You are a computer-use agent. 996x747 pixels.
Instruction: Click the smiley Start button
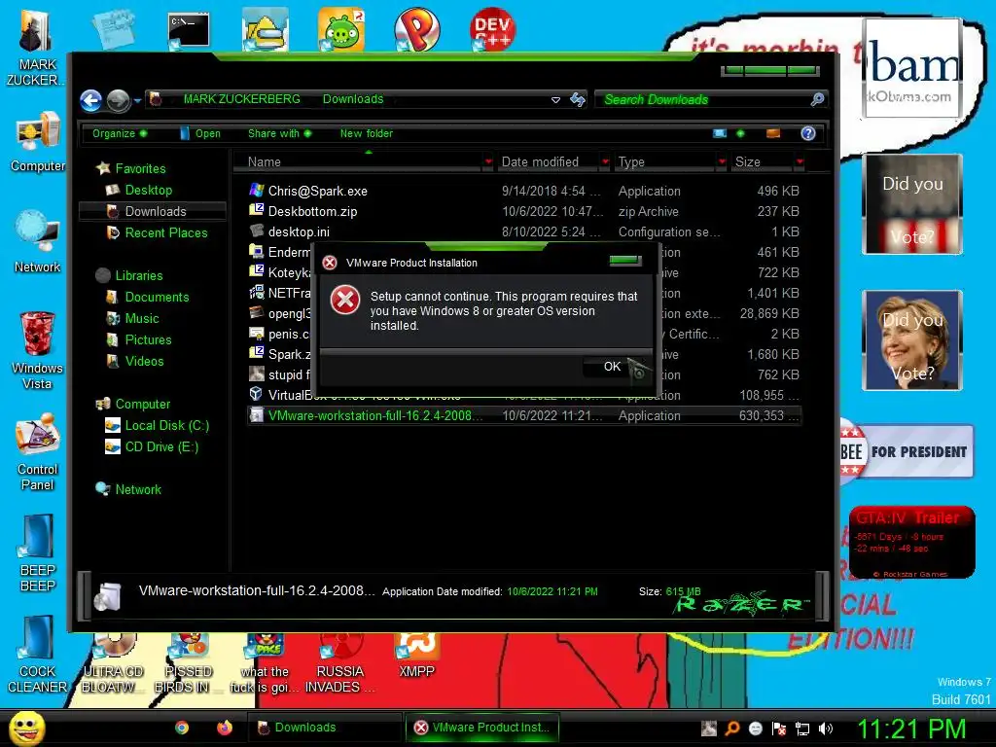(26, 728)
